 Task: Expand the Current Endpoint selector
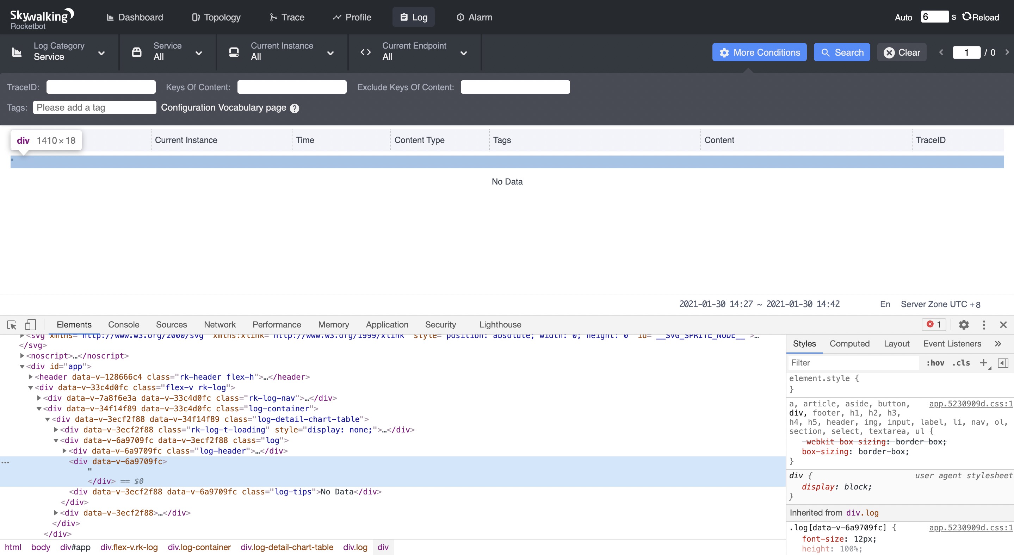pyautogui.click(x=414, y=52)
